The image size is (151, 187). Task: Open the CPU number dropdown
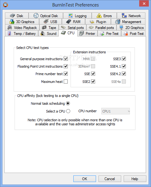click(x=116, y=111)
